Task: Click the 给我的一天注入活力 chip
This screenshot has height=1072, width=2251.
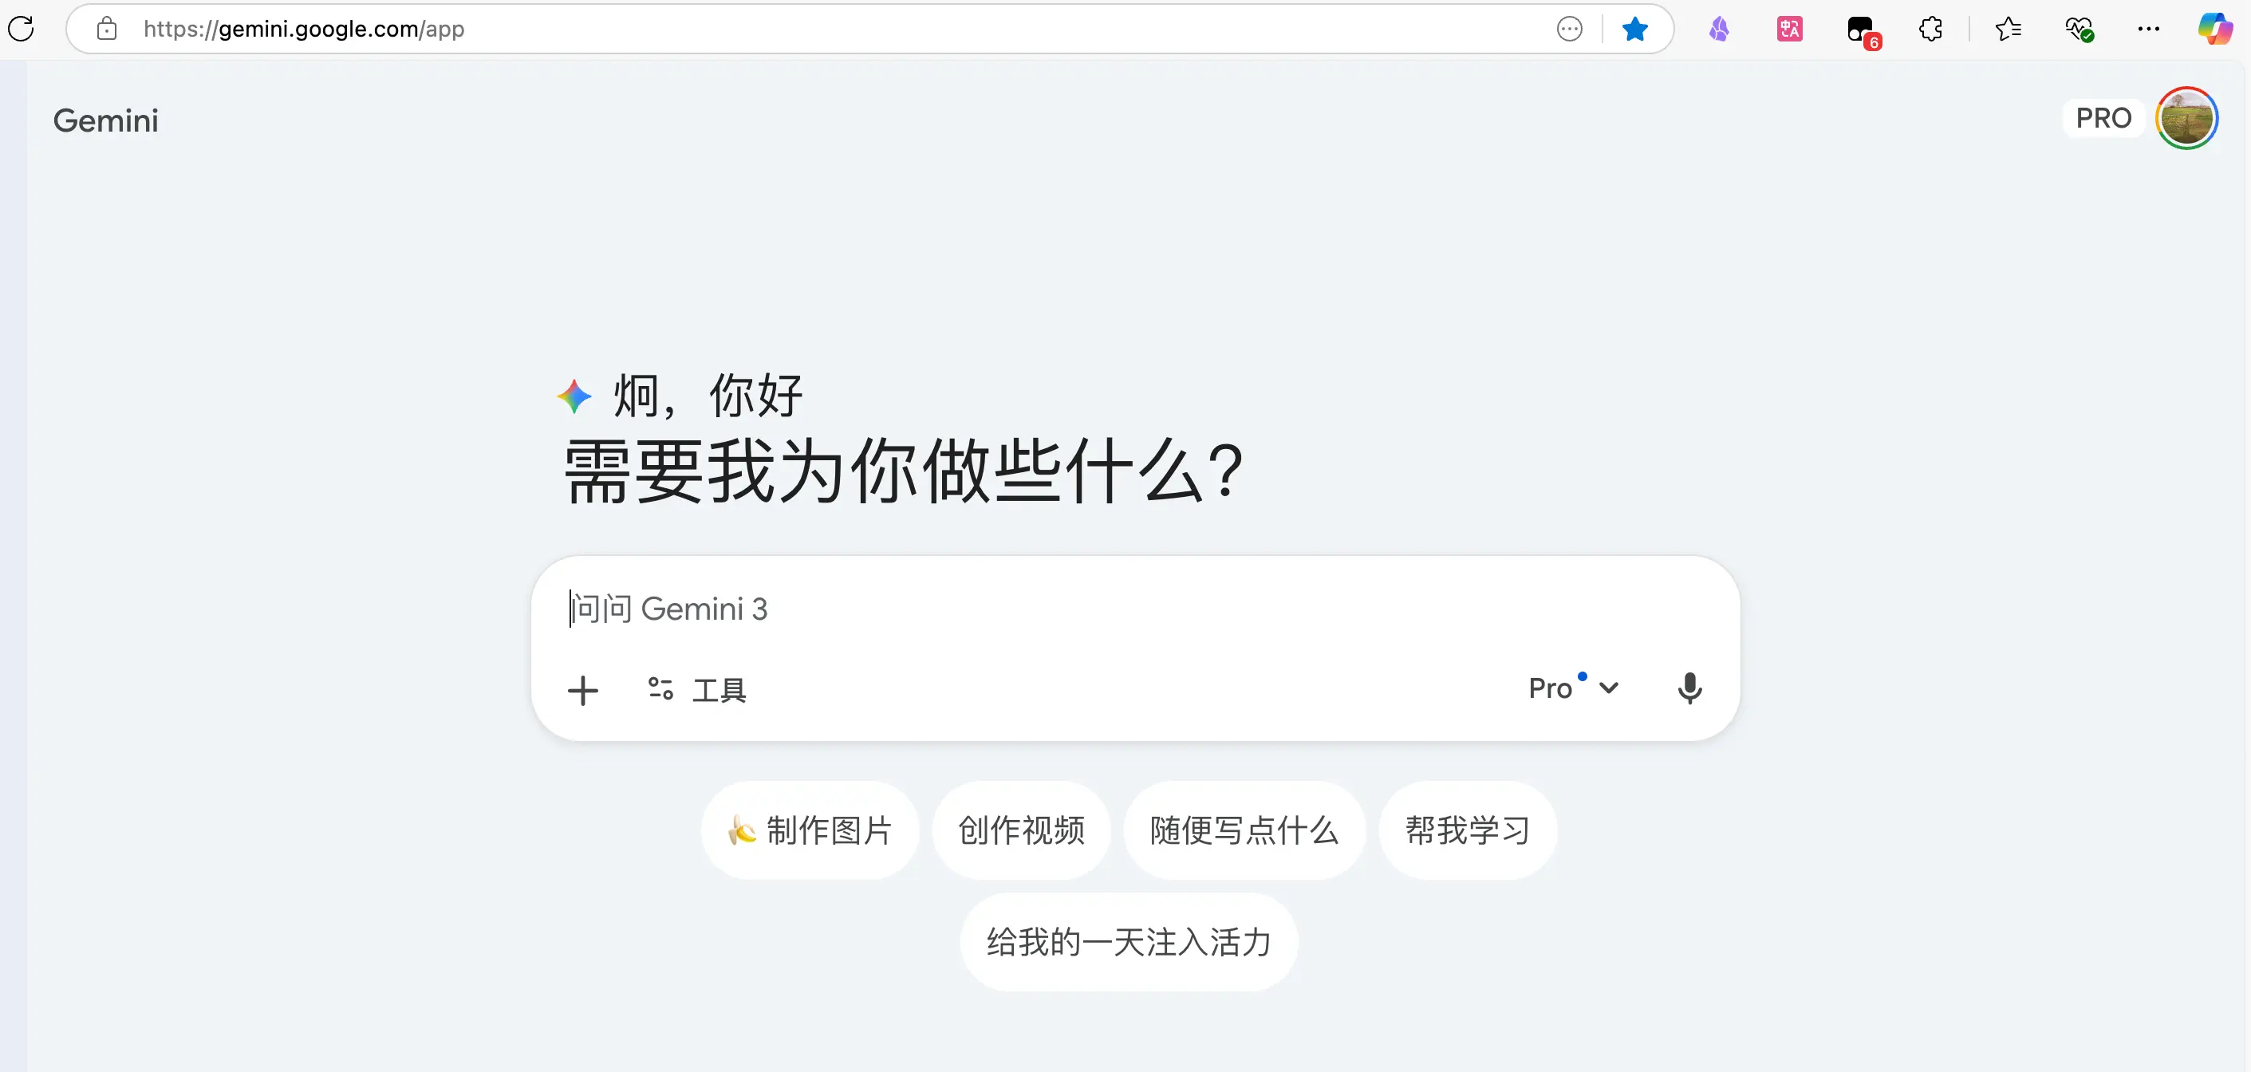Action: 1128,942
